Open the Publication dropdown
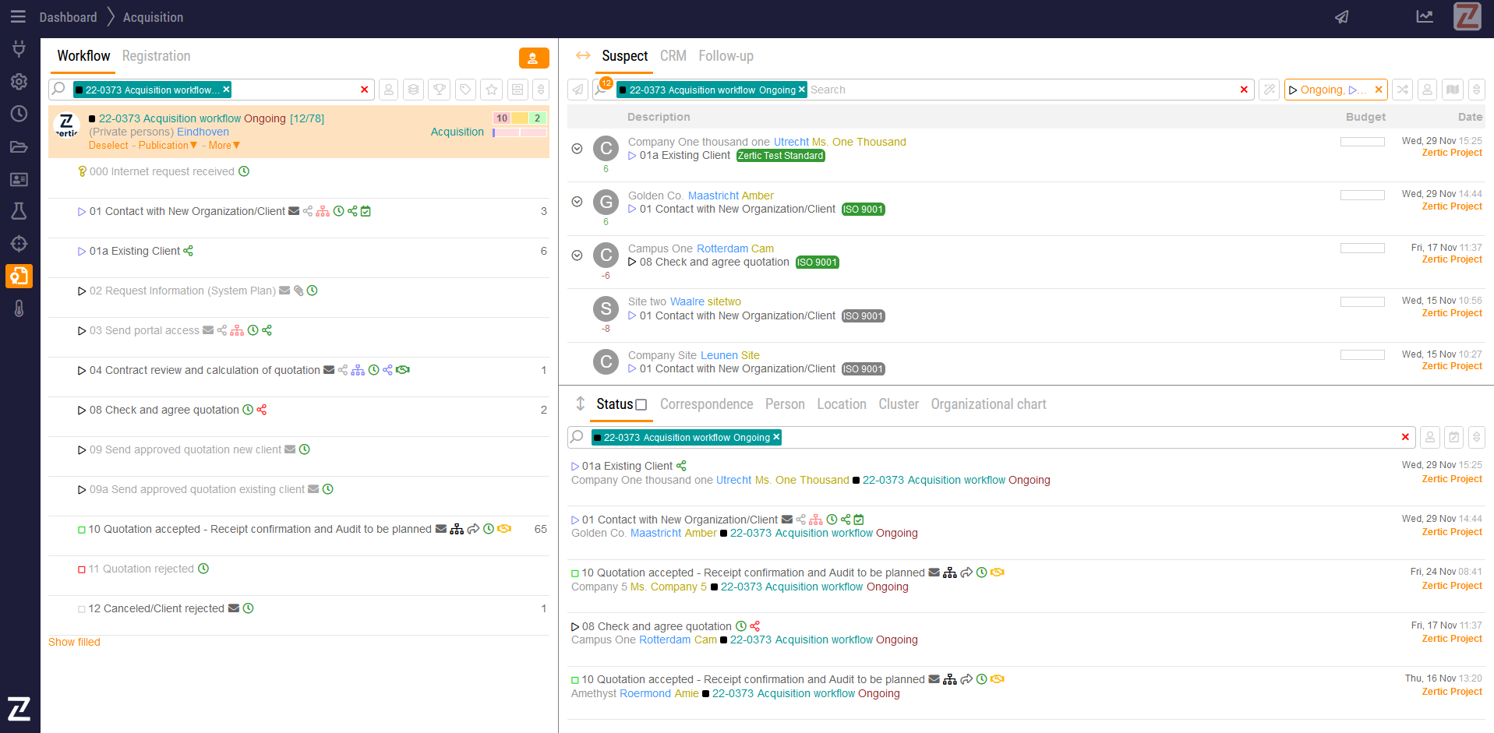Viewport: 1494px width, 733px height. (168, 146)
